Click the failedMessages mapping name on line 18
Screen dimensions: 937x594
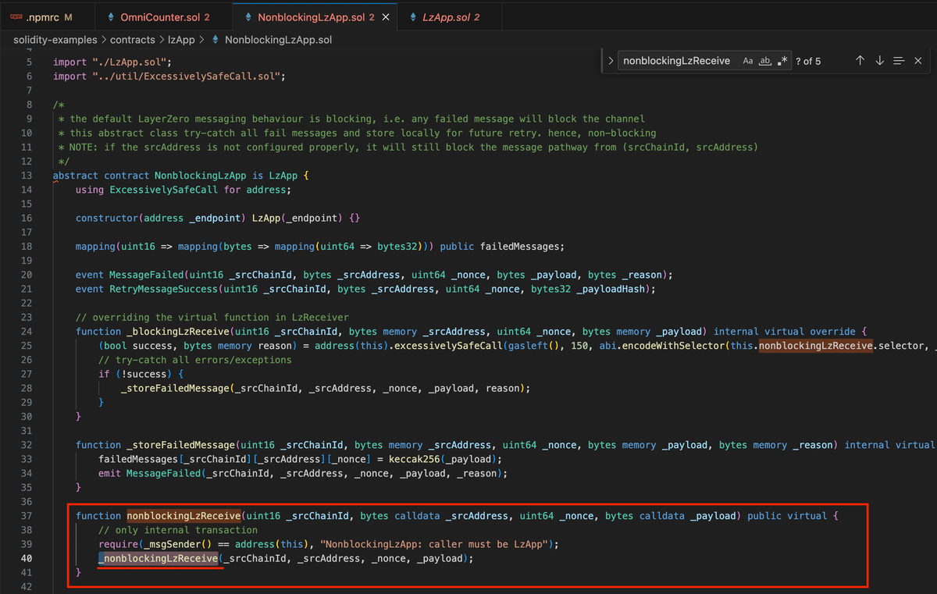click(521, 247)
